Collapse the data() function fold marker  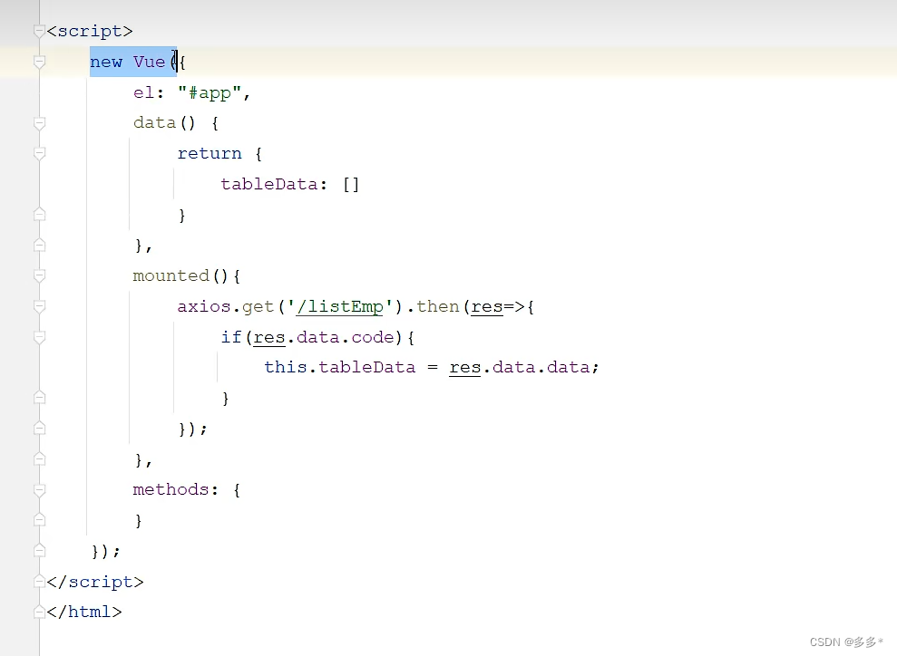[x=40, y=123]
